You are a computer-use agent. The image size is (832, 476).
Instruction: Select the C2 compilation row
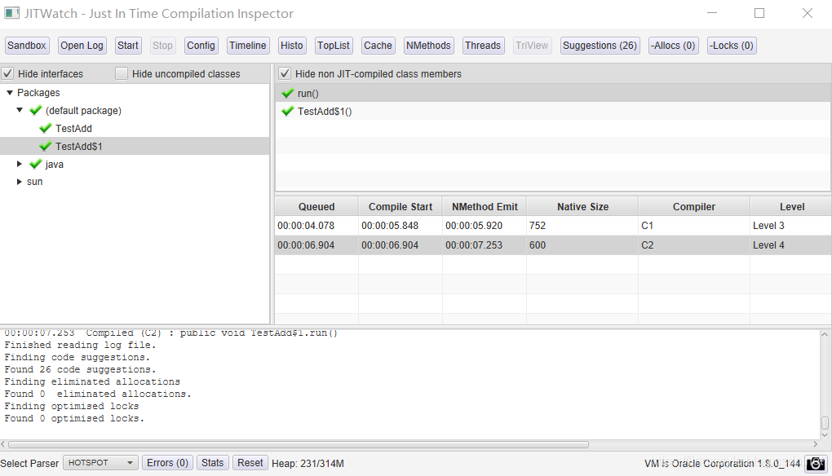pos(553,245)
